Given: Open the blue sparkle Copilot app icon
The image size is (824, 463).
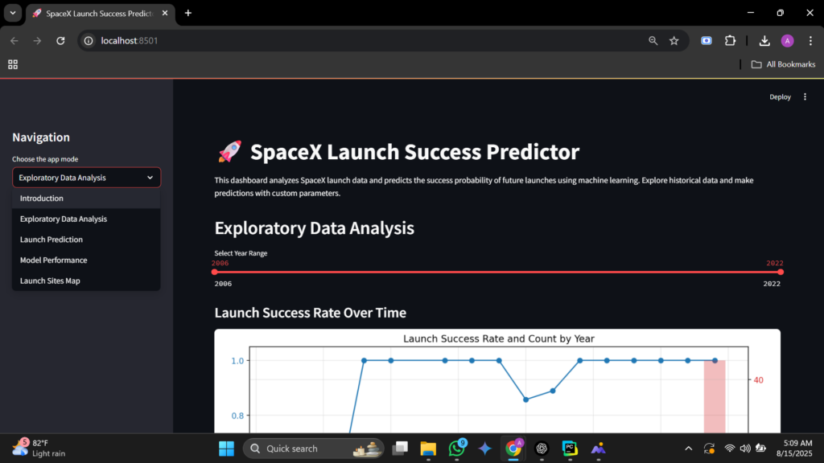Looking at the screenshot, I should click(x=485, y=449).
